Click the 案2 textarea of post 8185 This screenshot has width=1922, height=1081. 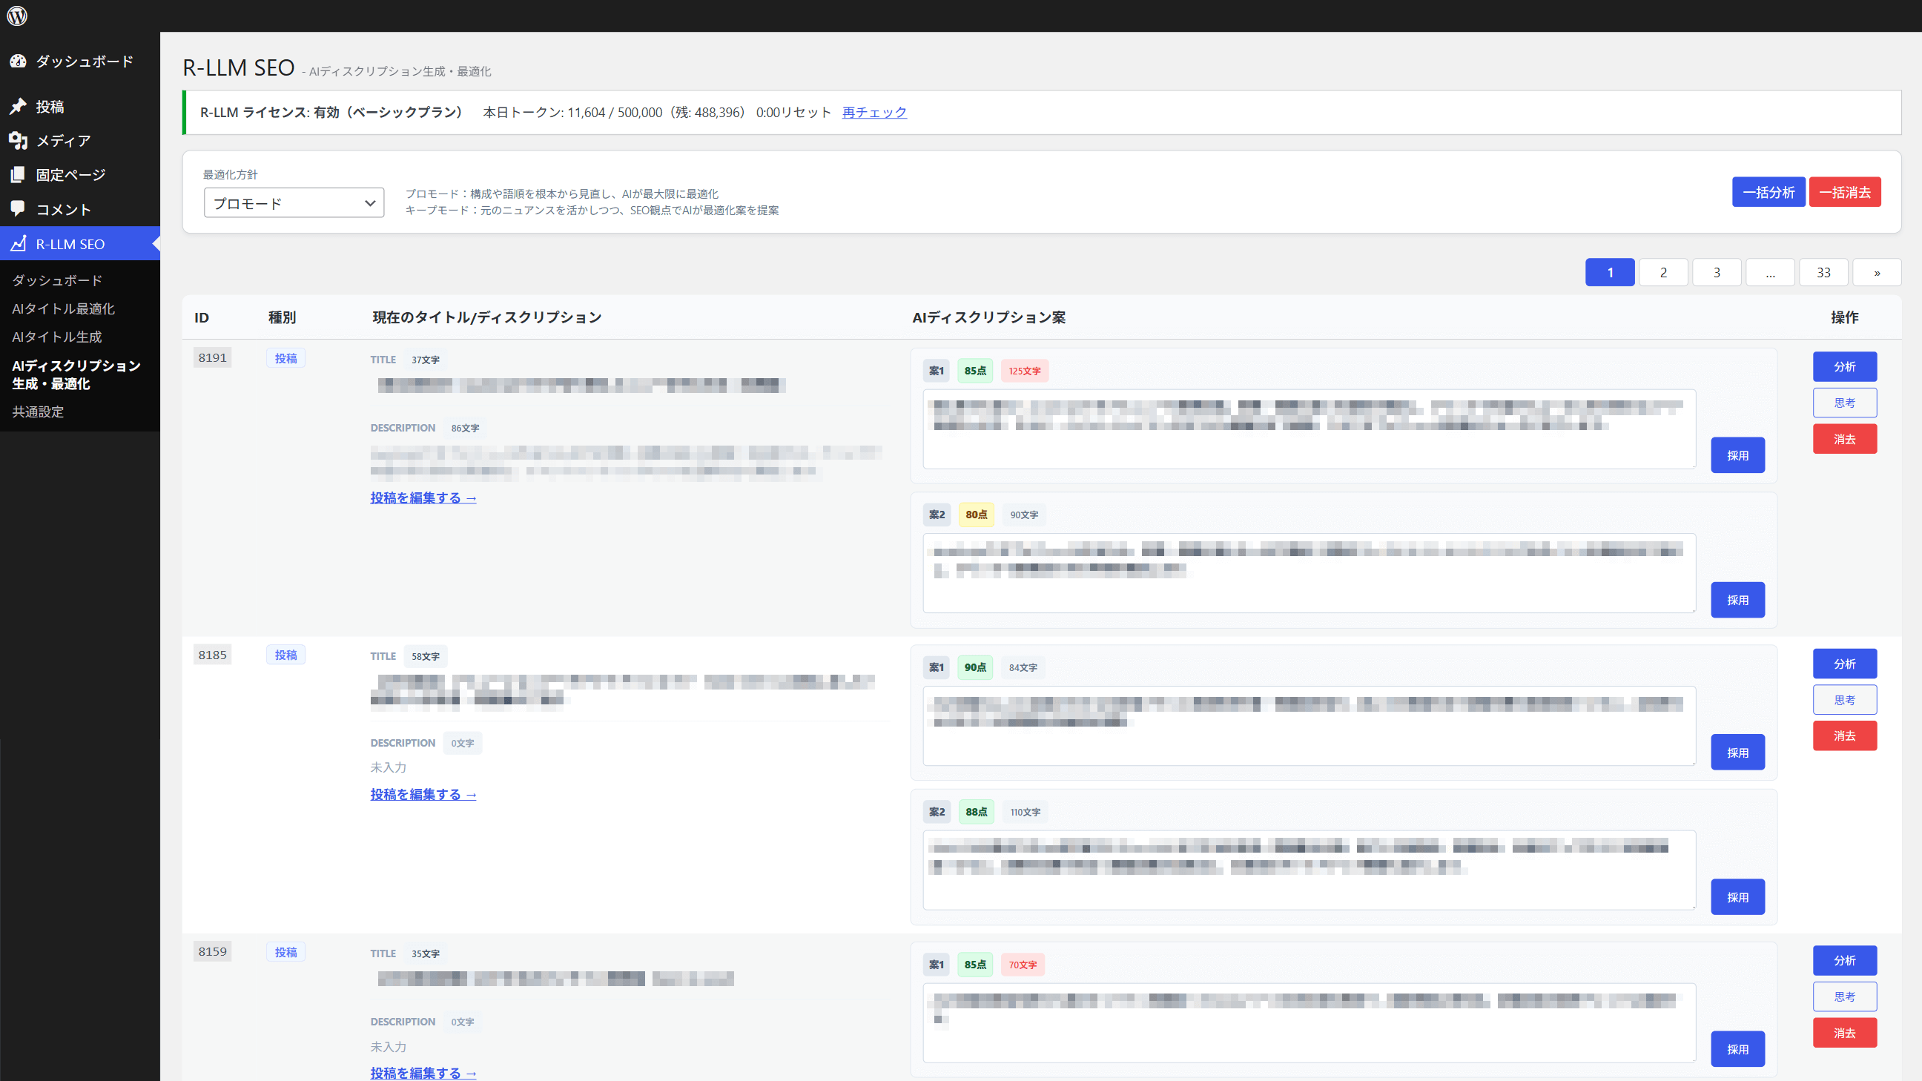(1310, 870)
